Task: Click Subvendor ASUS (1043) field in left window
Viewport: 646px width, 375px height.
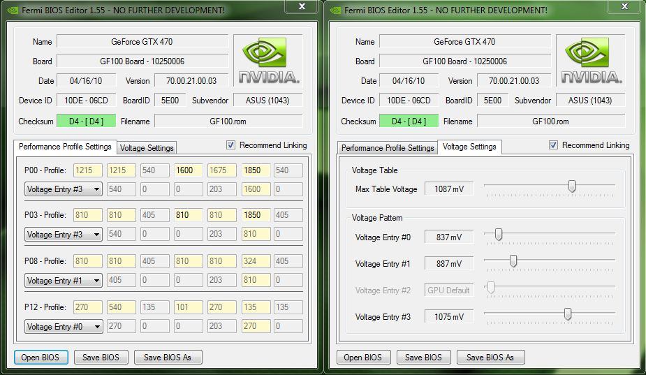Action: click(267, 100)
